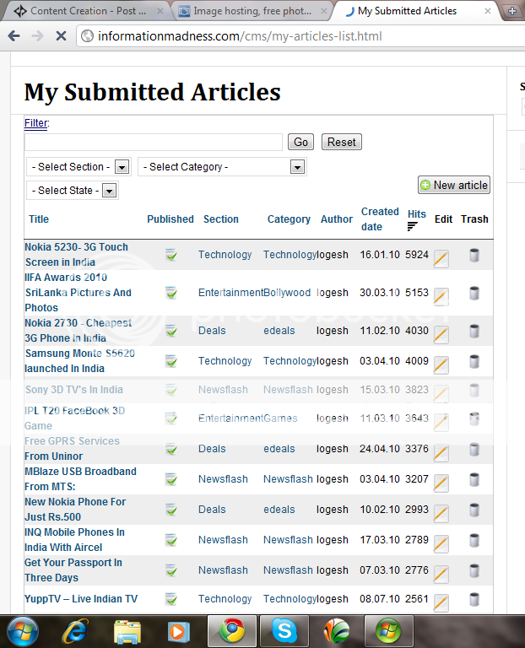This screenshot has height=648, width=525.
Task: Open Nokia 5230- 3G Touch Screen article link
Action: click(x=76, y=255)
